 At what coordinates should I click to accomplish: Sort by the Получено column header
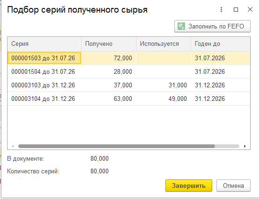109,44
